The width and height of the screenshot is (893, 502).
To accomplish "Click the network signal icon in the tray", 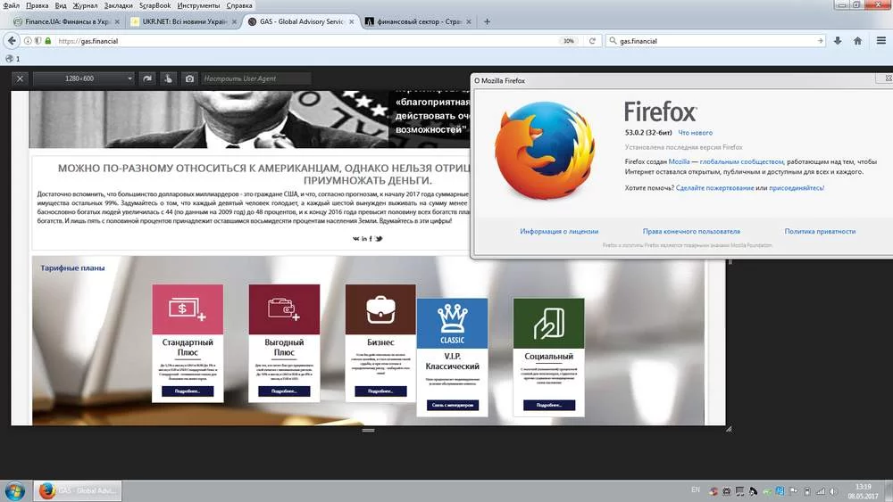I will (820, 491).
